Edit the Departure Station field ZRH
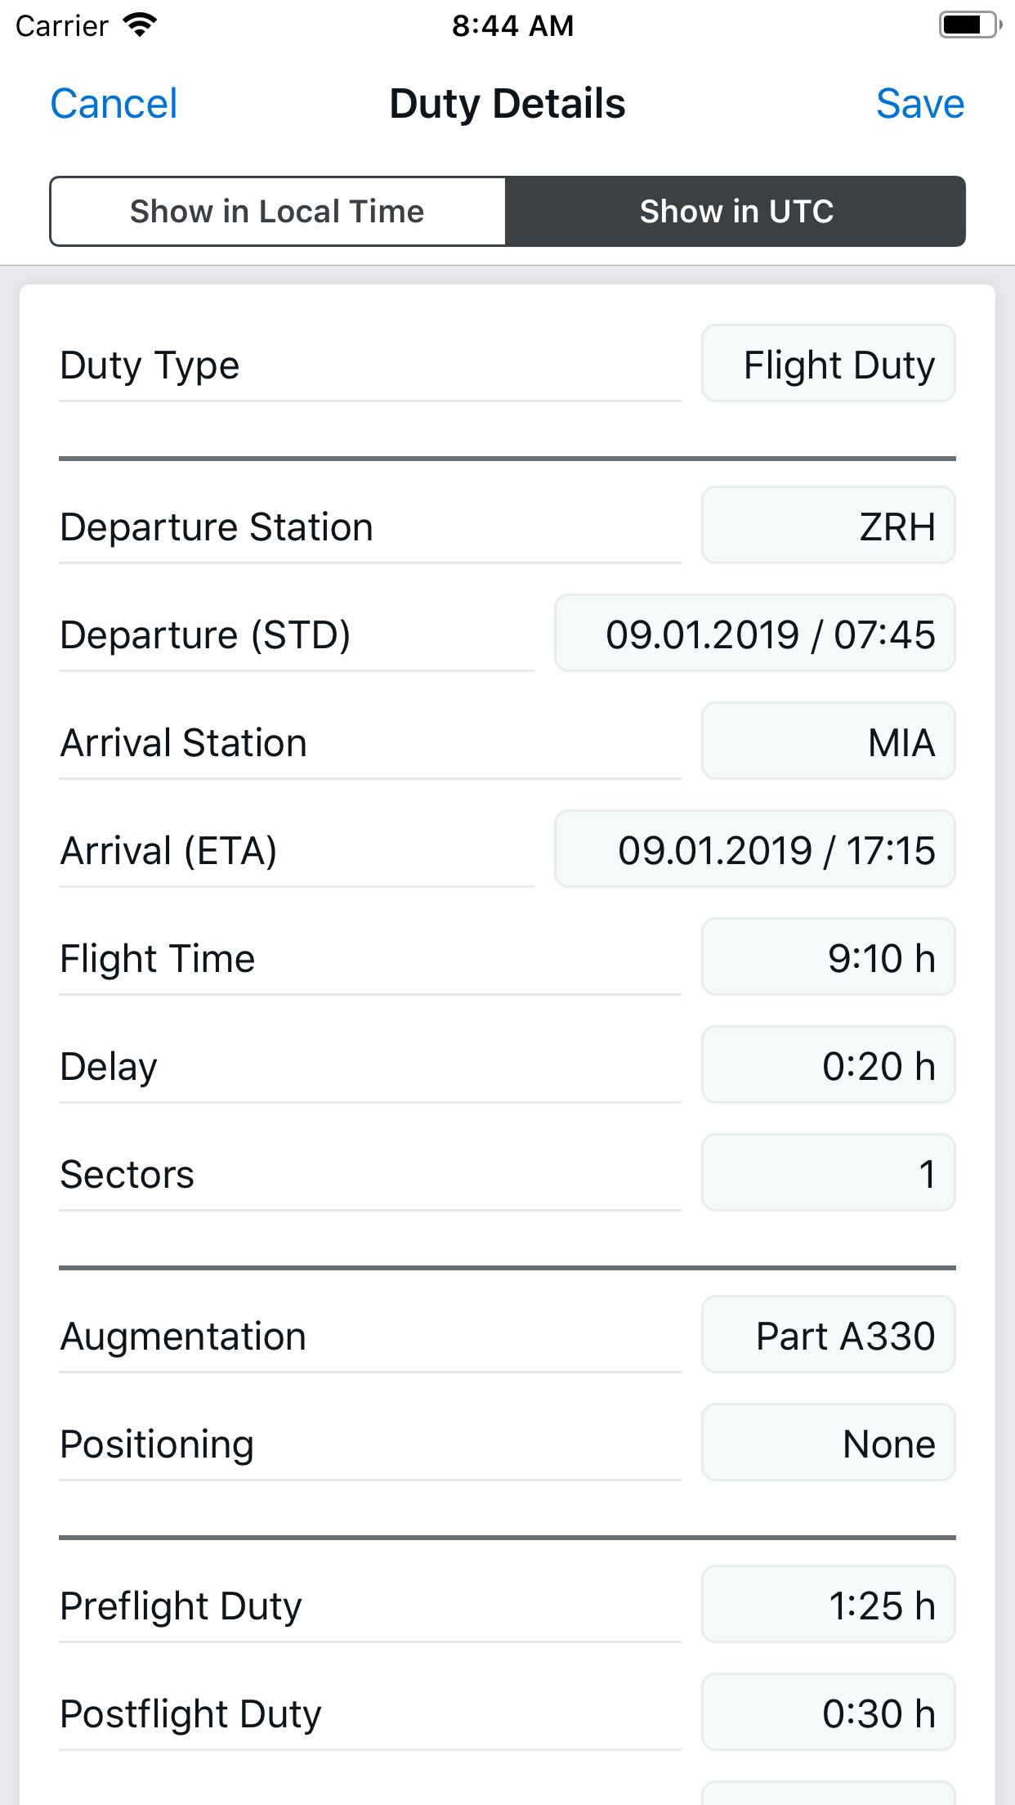 pos(828,526)
